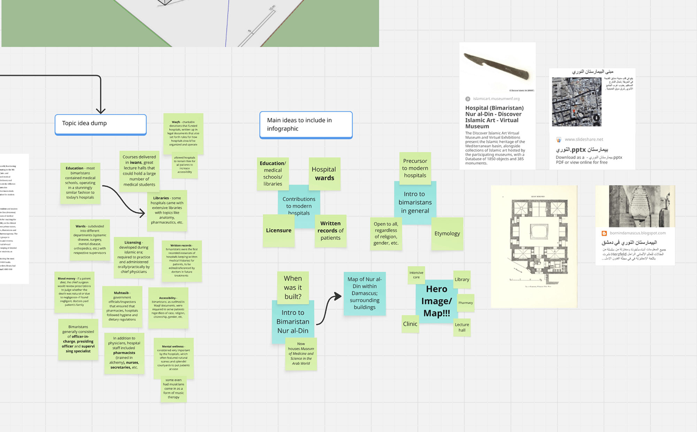This screenshot has height=432, width=697.
Task: Select the Licensure sticky note
Action: tap(278, 231)
